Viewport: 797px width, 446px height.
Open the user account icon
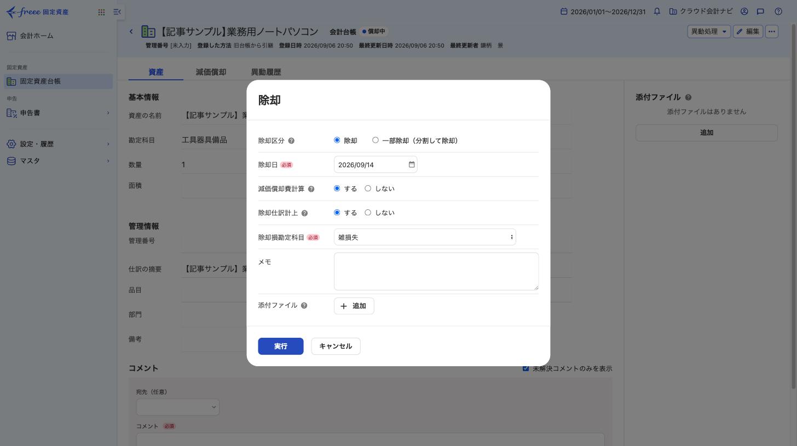click(x=744, y=11)
